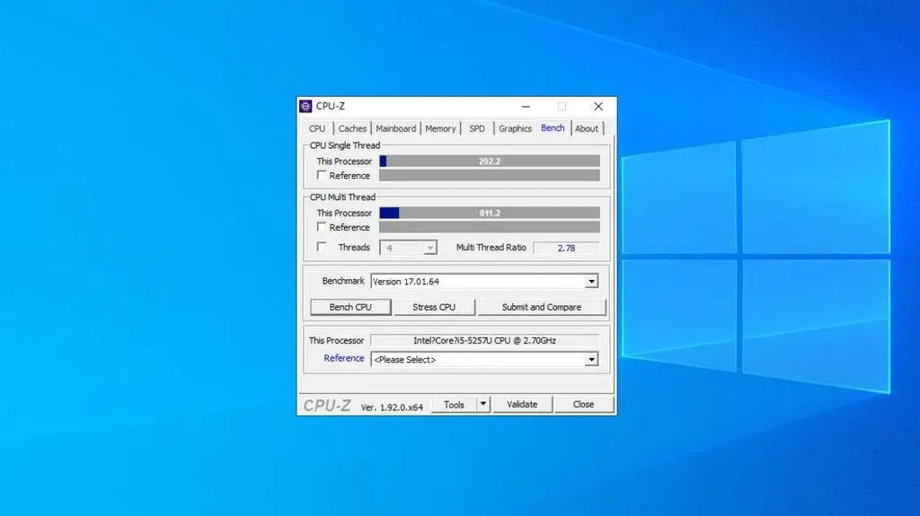Image resolution: width=920 pixels, height=516 pixels.
Task: View the Graphics tab
Action: pyautogui.click(x=515, y=128)
